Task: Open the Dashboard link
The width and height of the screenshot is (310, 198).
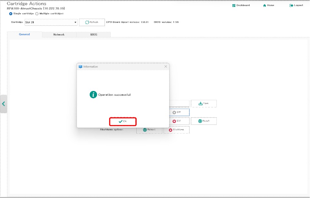Action: 241,5
